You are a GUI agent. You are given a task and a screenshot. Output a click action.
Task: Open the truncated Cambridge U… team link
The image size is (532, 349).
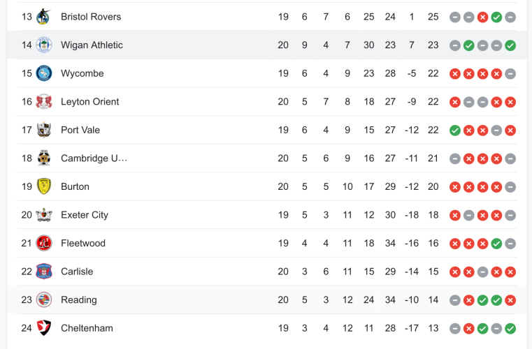pyautogui.click(x=94, y=158)
